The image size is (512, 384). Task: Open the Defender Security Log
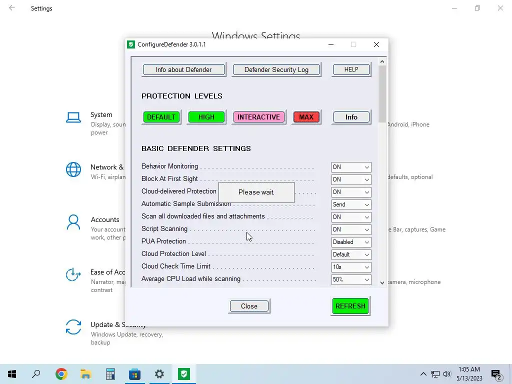tap(276, 69)
